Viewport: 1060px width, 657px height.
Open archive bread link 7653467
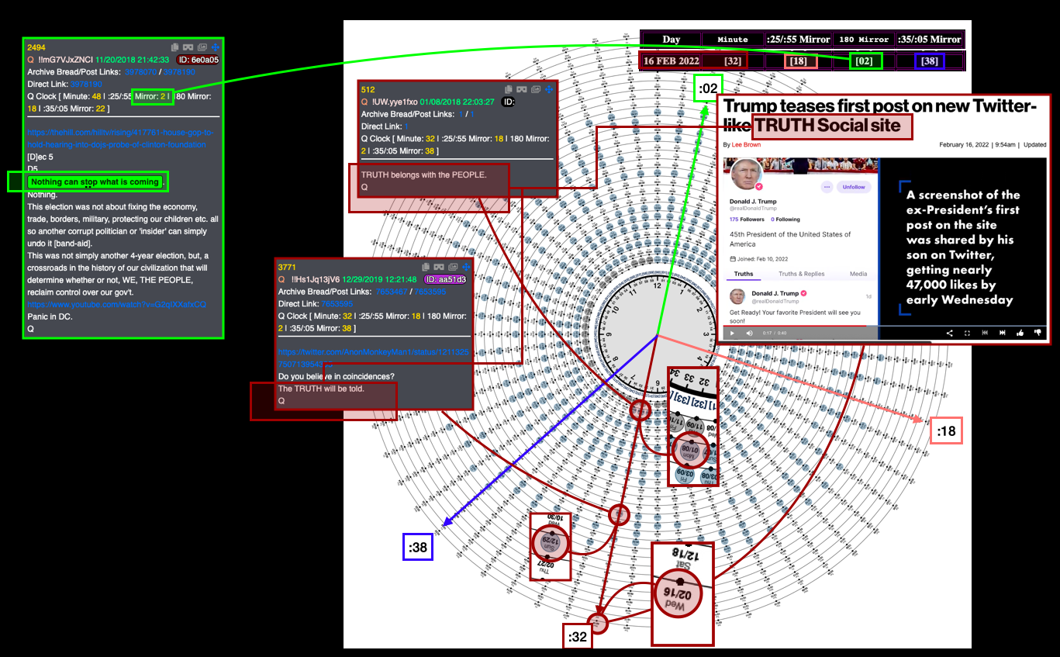(x=391, y=292)
